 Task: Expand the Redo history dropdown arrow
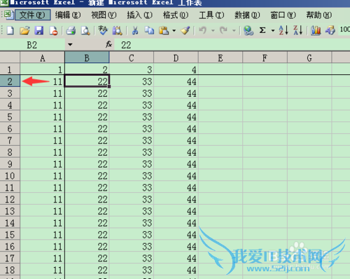coord(234,30)
